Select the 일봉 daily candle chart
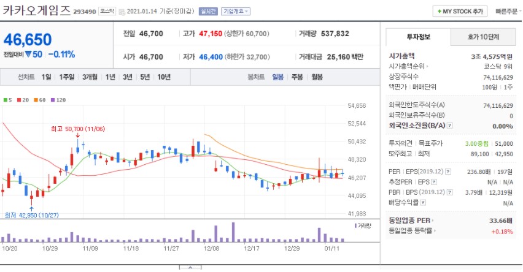The width and height of the screenshot is (523, 272). (x=277, y=77)
